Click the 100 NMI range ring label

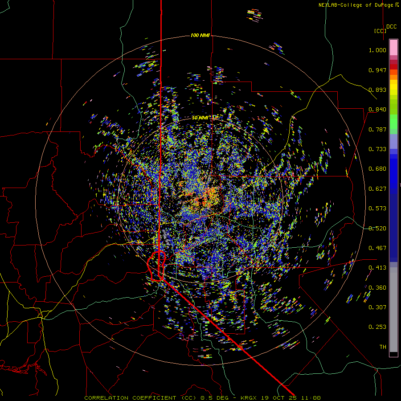200,35
